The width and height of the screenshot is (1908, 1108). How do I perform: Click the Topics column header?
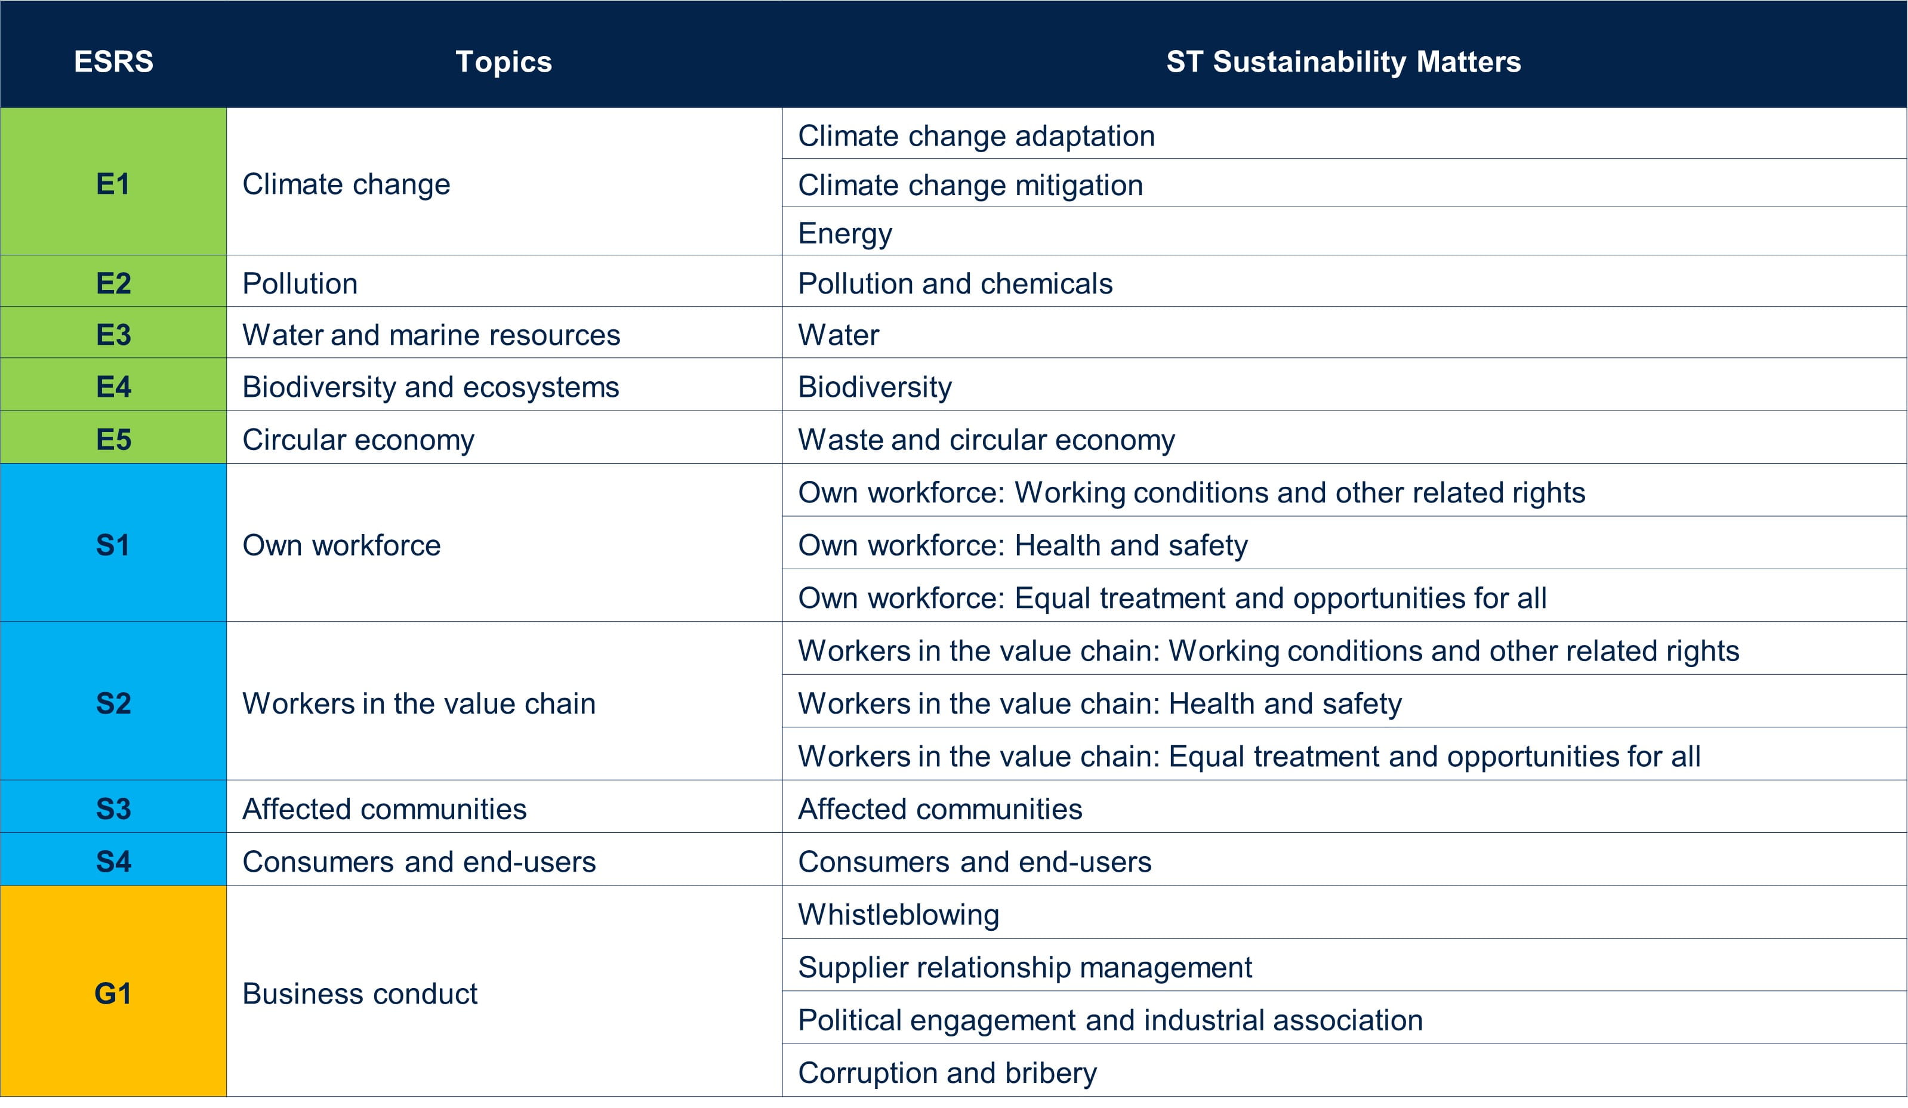click(x=504, y=61)
